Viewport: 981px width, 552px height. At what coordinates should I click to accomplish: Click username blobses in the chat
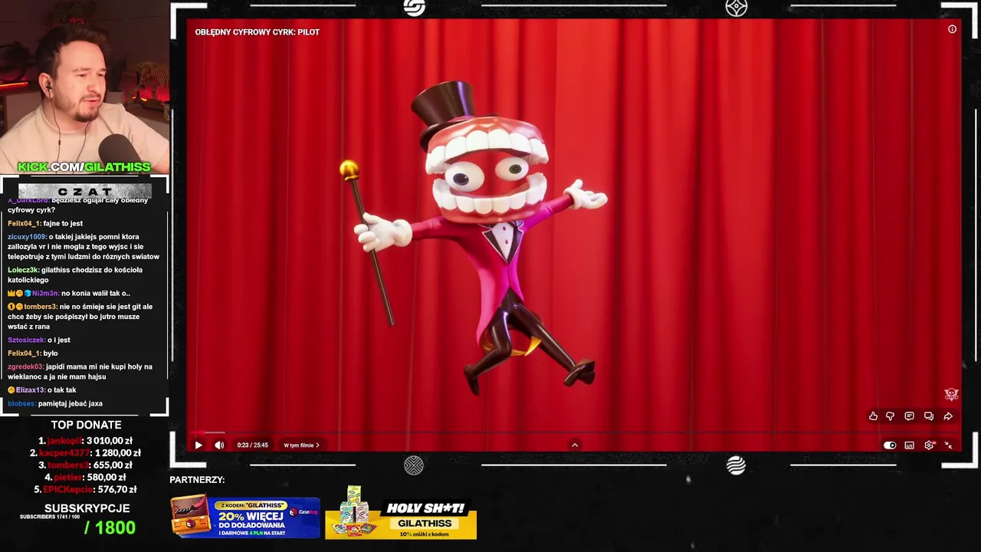[21, 403]
